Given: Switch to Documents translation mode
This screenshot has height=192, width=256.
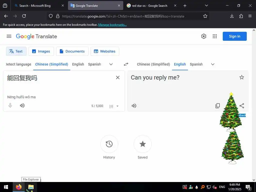Looking at the screenshot, I should 72,51.
